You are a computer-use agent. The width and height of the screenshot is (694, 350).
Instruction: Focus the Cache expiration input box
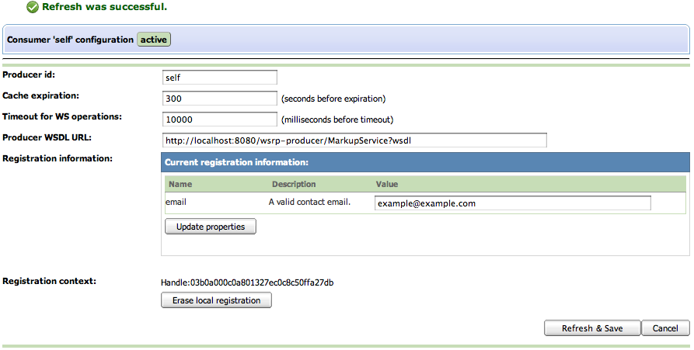pos(220,99)
